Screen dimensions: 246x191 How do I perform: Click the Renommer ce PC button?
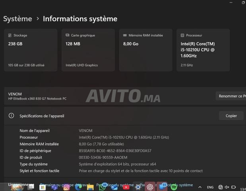click(231, 96)
